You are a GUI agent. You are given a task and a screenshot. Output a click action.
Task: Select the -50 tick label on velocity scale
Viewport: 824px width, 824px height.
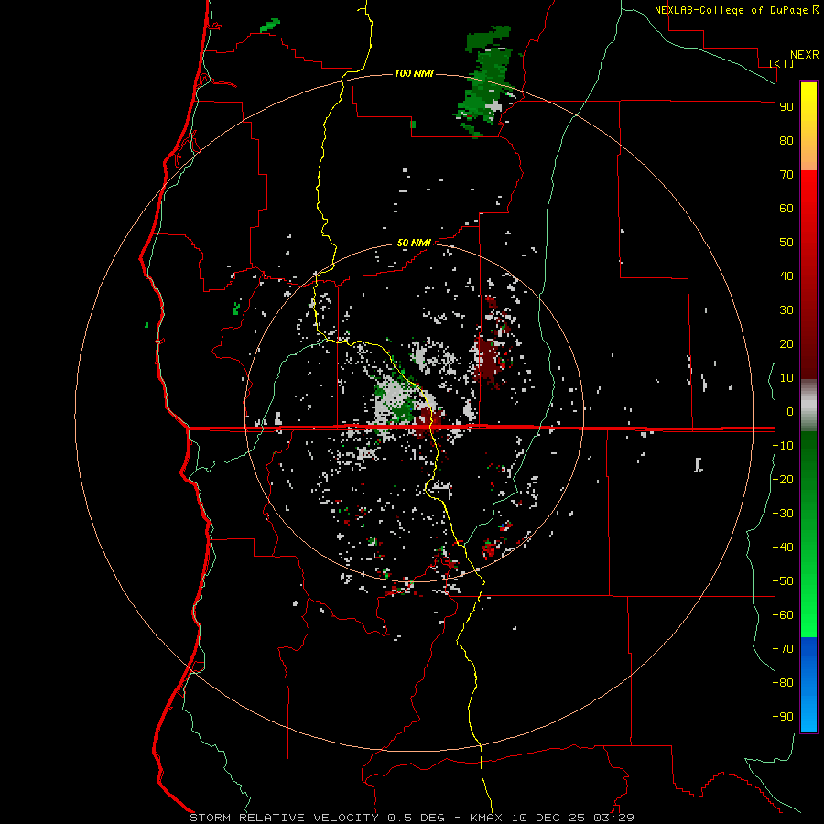pyautogui.click(x=783, y=581)
